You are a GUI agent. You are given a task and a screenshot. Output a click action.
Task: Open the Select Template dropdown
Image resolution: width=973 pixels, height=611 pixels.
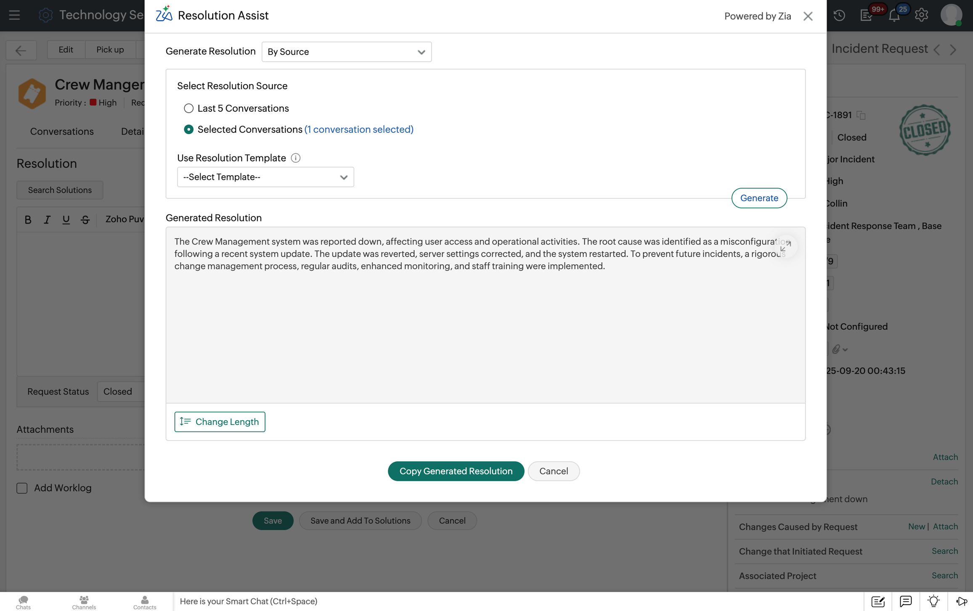pos(265,177)
